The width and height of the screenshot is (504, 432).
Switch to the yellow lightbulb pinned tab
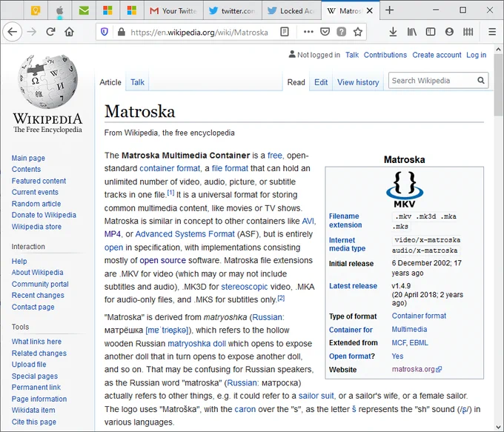coord(36,10)
